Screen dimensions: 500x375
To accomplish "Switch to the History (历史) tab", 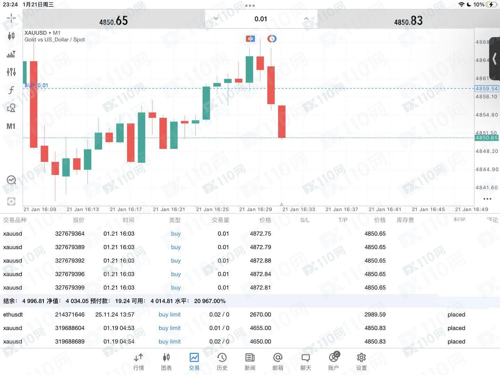I will pos(222,361).
